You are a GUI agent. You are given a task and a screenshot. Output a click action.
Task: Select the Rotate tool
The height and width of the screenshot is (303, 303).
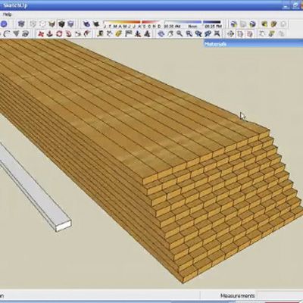(x=59, y=33)
